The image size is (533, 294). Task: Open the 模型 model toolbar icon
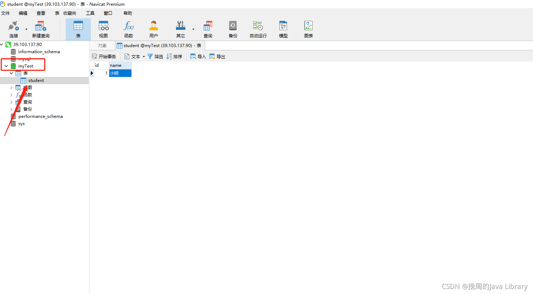[283, 29]
